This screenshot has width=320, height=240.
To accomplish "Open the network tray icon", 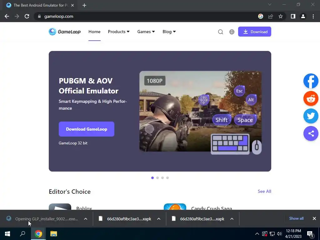I will [x=272, y=234].
